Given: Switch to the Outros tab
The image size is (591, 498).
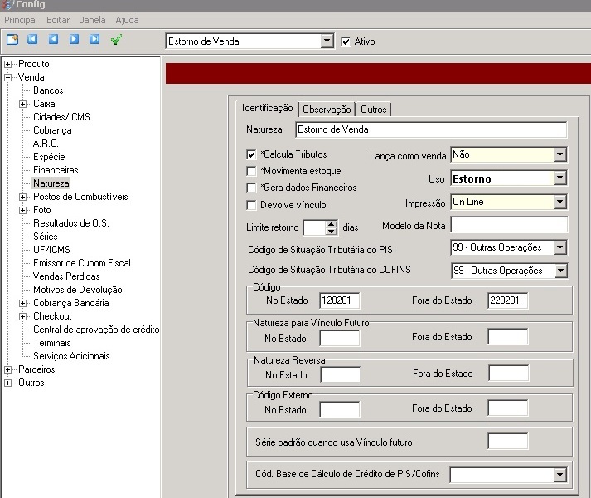Looking at the screenshot, I should [x=374, y=110].
